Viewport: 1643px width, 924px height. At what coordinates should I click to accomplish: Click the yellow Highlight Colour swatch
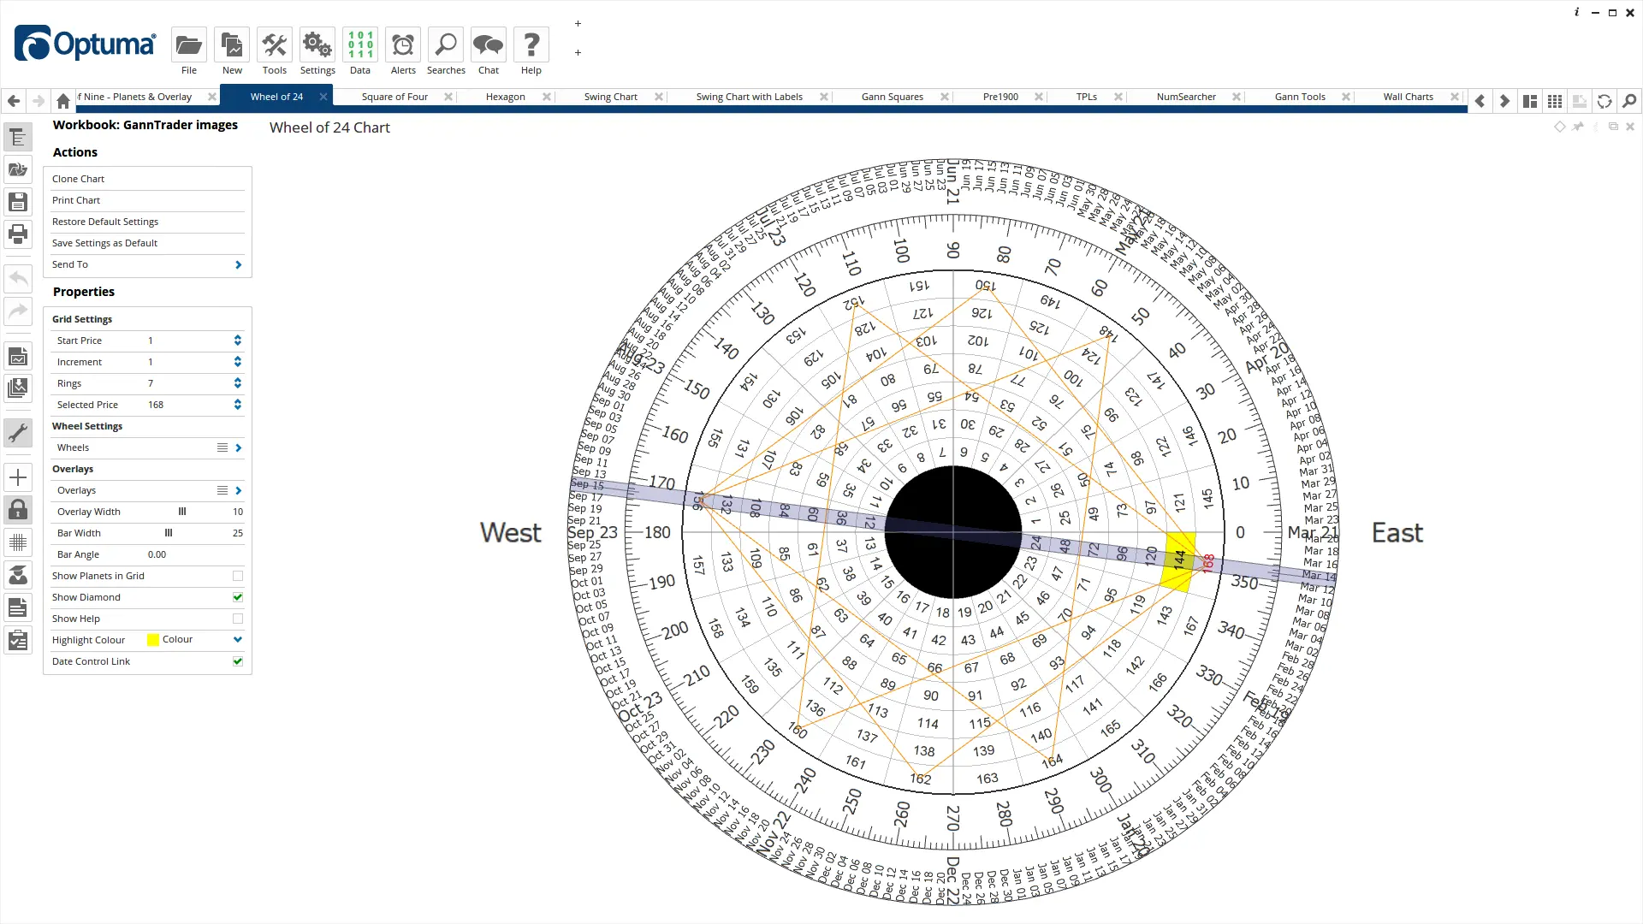pyautogui.click(x=153, y=640)
